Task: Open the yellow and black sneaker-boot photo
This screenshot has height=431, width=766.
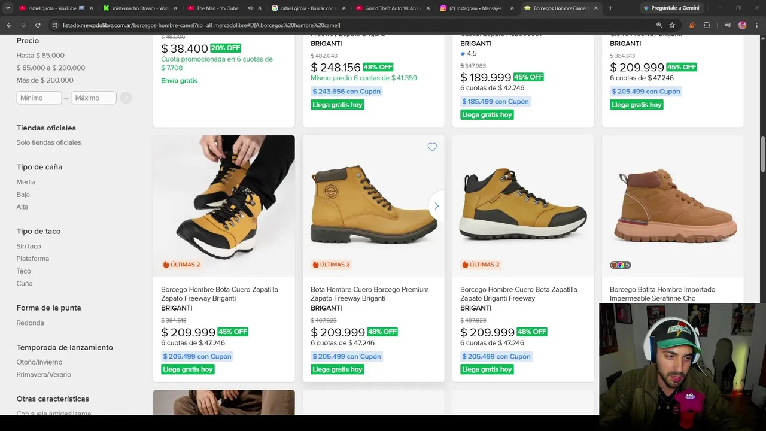Action: 523,206
